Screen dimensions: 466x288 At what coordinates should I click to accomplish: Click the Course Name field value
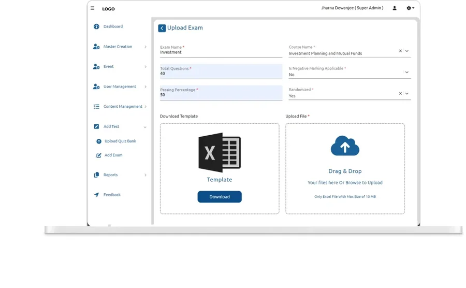point(326,53)
